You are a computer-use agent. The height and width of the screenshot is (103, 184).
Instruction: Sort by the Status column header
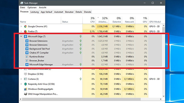pyautogui.click(x=72, y=20)
